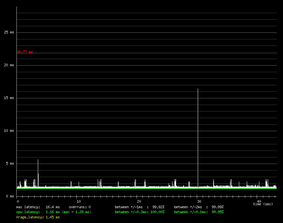Click the 'max latency:' label
The height and width of the screenshot is (223, 283).
point(28,207)
